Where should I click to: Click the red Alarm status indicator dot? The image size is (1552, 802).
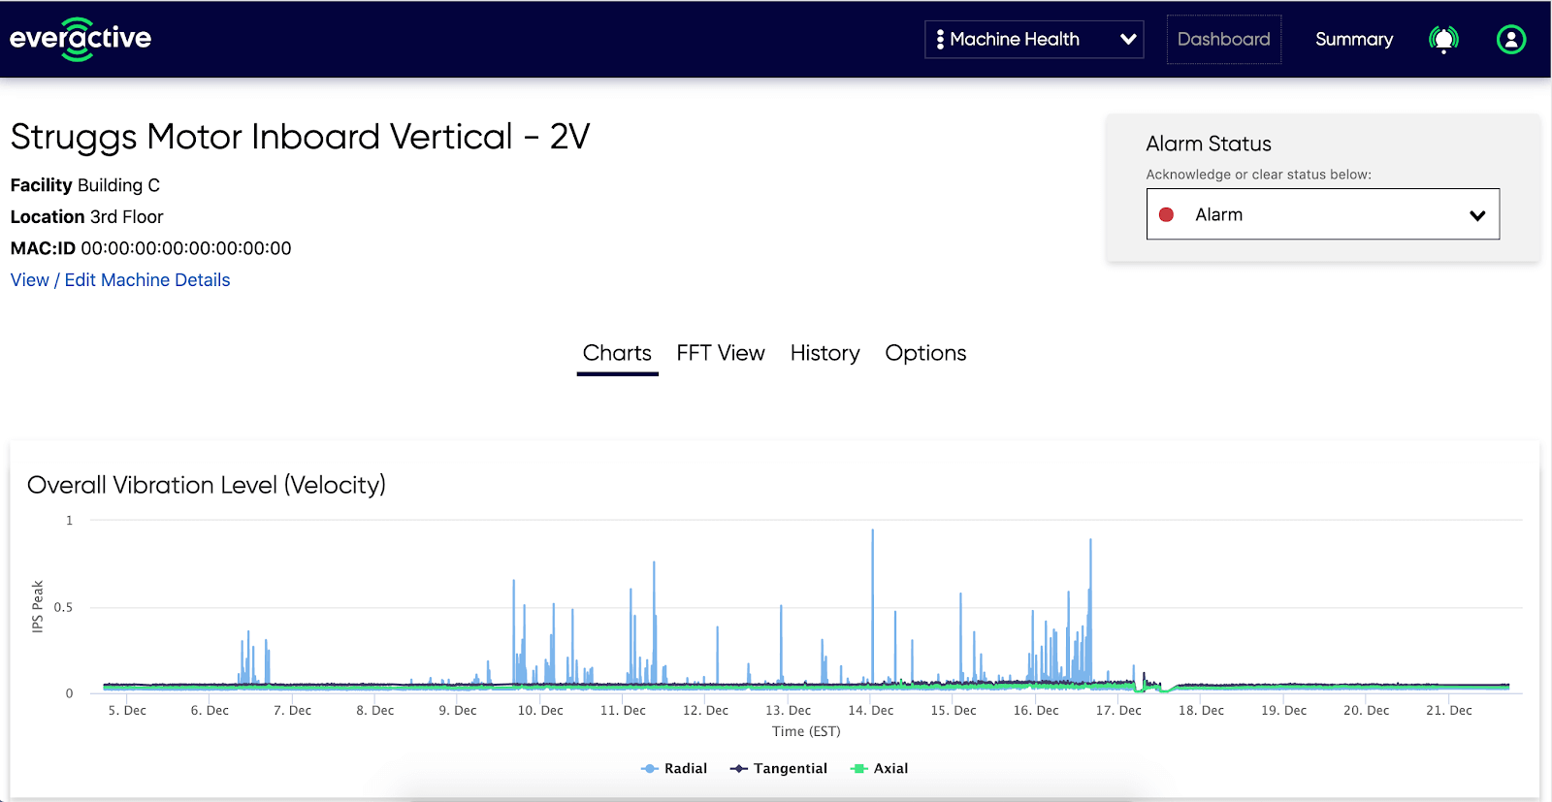pos(1167,214)
